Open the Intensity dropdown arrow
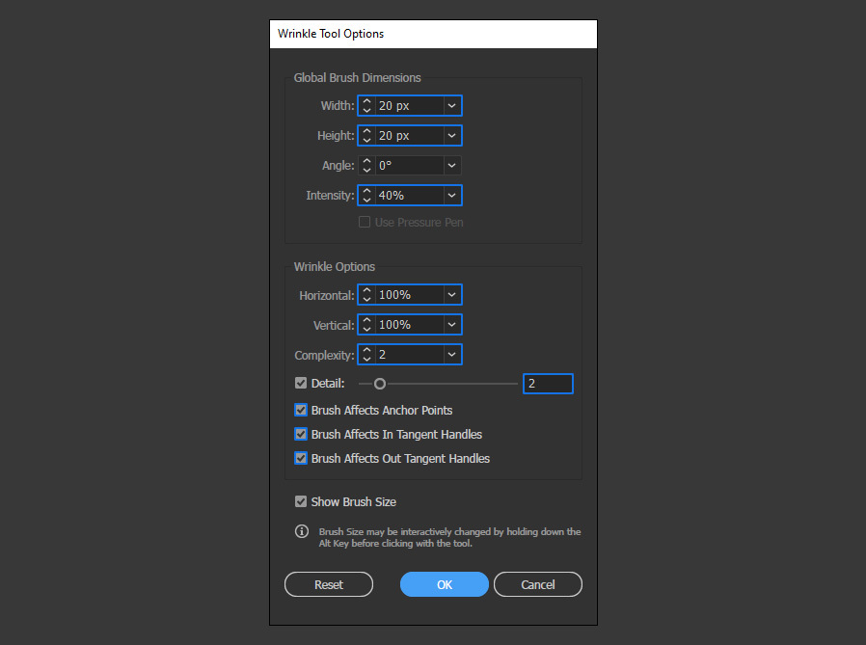866x645 pixels. (x=451, y=195)
